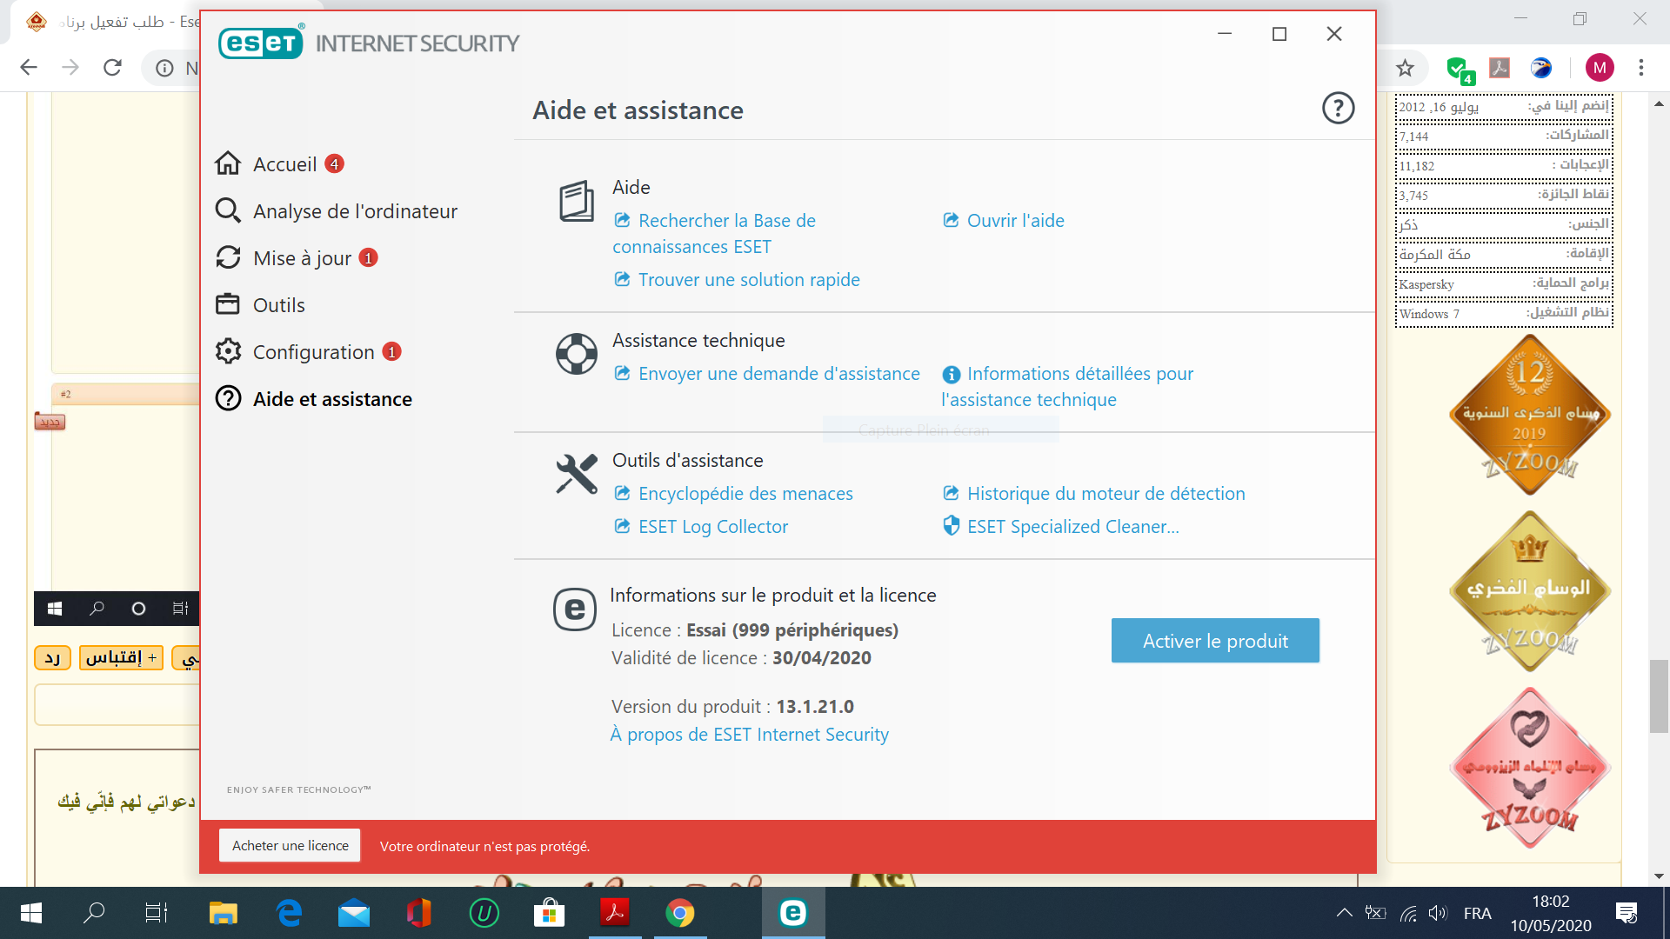Image resolution: width=1670 pixels, height=939 pixels.
Task: Click the home icon beside Accueil
Action: (228, 163)
